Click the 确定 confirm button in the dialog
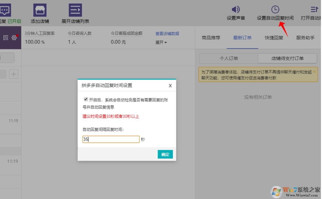This screenshot has height=199, width=322. 165,154
